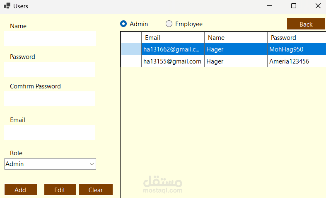Click row header of the ha131662 selected row
326x198 pixels.
coord(131,49)
